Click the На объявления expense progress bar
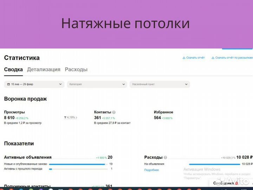The image size is (253, 190). pos(215,164)
